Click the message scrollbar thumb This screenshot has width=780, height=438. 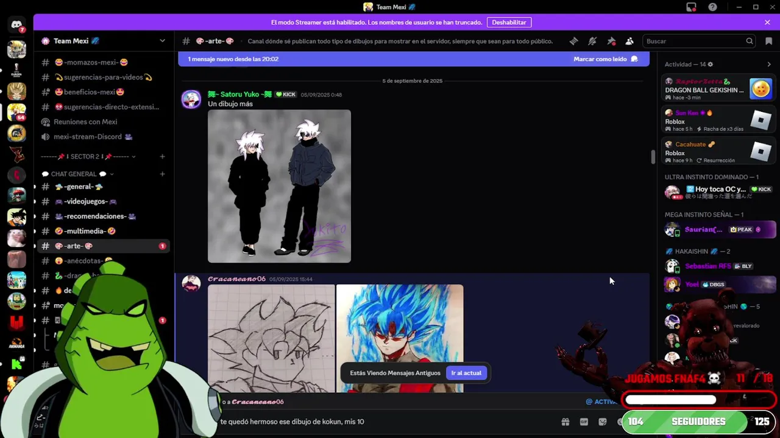(x=653, y=156)
